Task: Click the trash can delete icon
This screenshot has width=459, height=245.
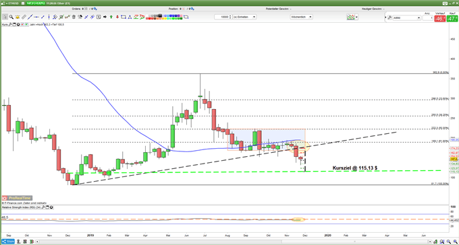Action: 74,17
